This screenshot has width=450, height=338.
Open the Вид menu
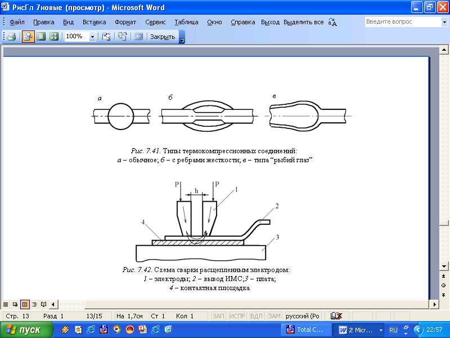(68, 22)
